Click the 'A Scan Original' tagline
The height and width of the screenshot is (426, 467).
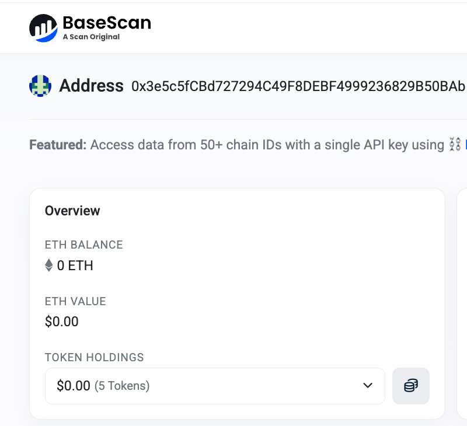(91, 37)
